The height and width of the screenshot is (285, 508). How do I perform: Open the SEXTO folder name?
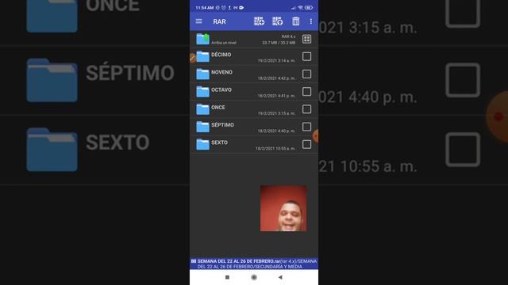click(x=219, y=142)
